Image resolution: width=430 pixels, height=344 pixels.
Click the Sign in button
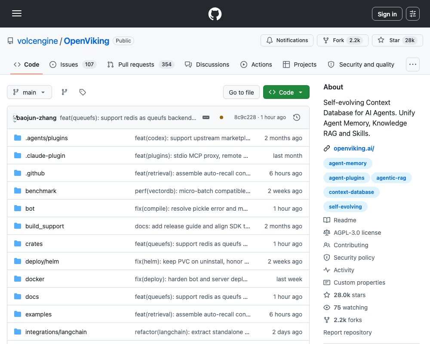tap(387, 14)
